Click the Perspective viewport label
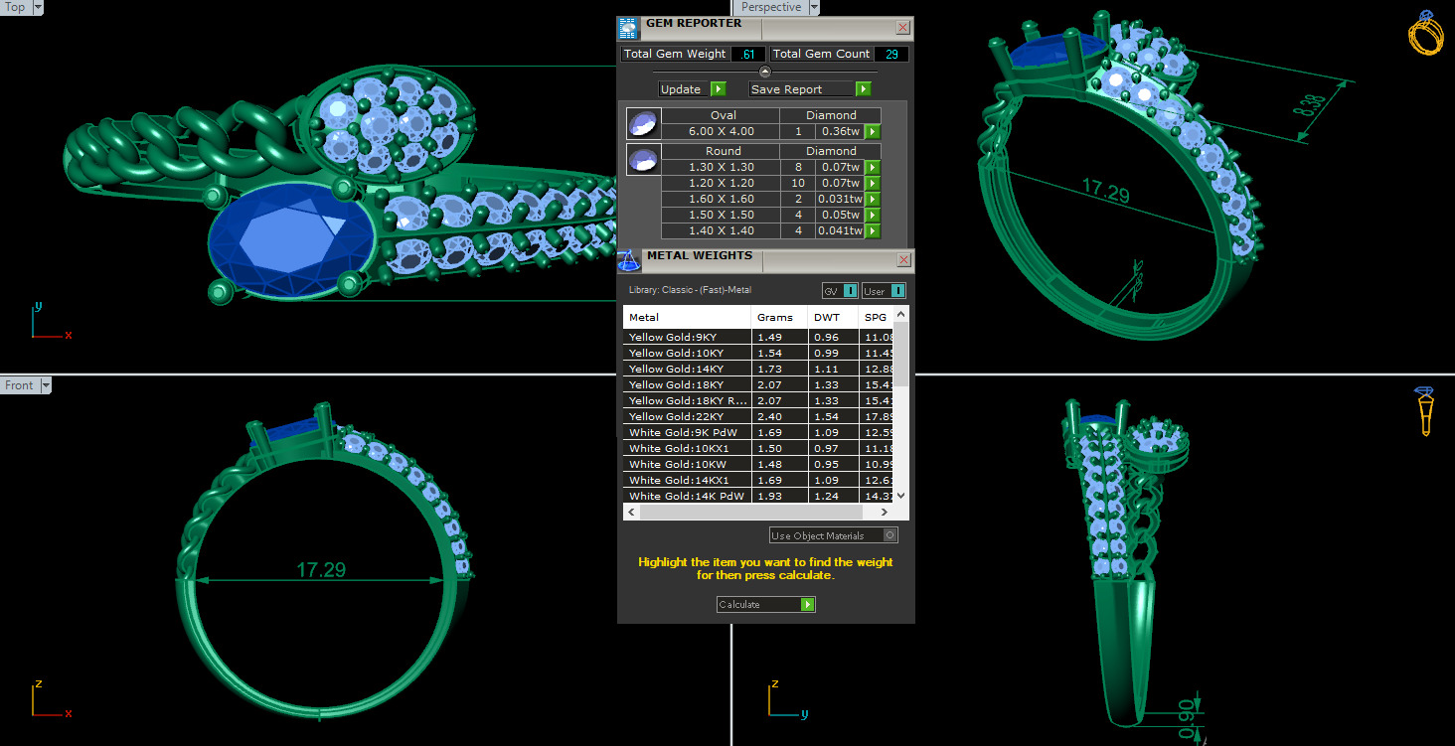 click(x=770, y=7)
